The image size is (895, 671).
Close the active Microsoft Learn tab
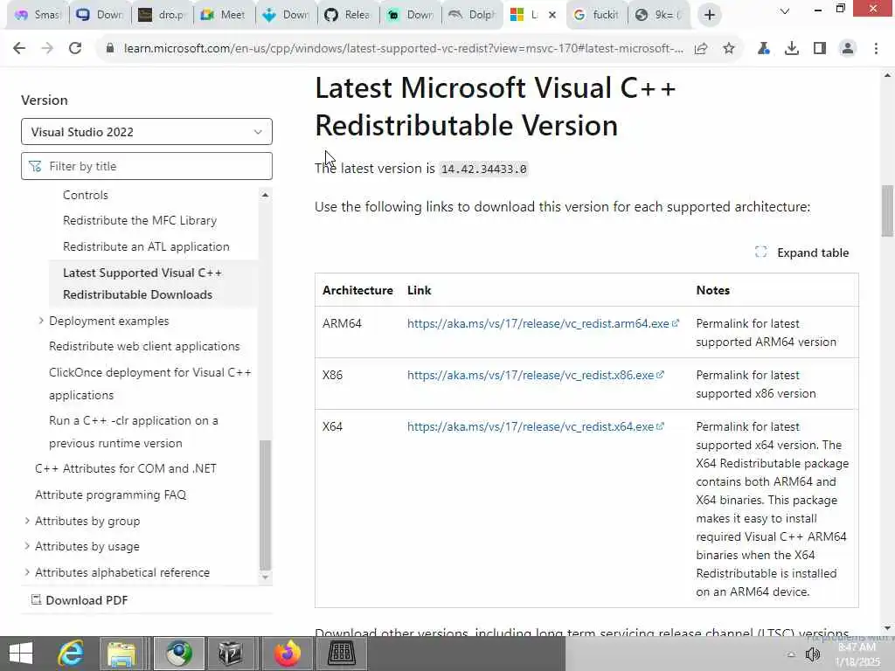click(x=552, y=15)
